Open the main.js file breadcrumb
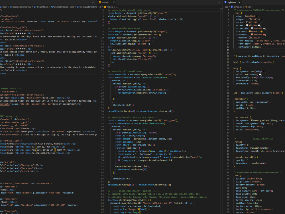 [x=110, y=7]
